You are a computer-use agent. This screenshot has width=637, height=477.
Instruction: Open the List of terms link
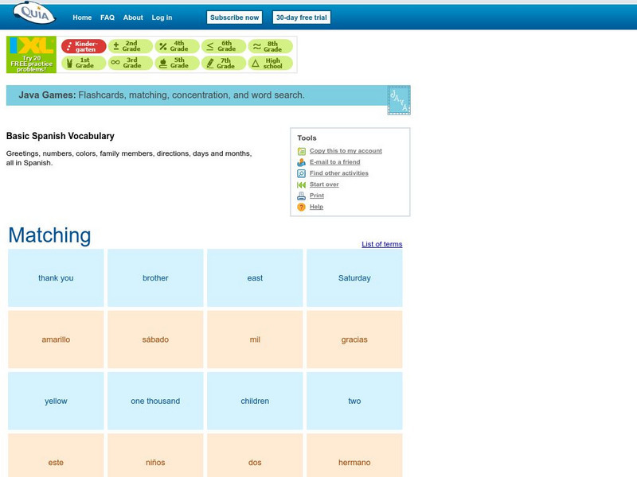382,244
